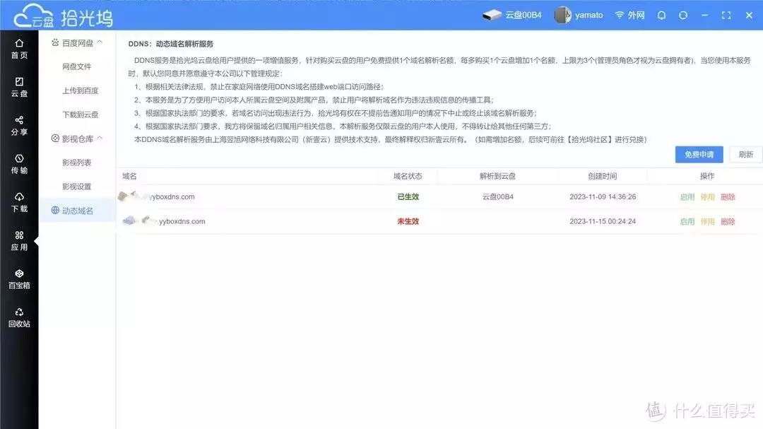763x429 pixels.
Task: Open the 首页 home section
Action: coord(19,49)
